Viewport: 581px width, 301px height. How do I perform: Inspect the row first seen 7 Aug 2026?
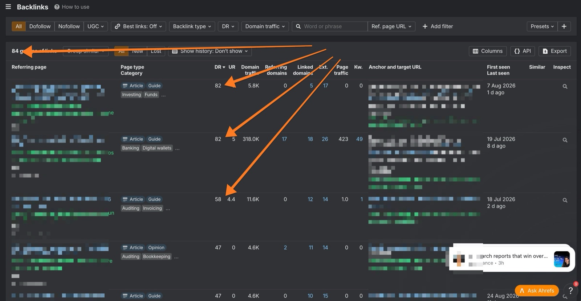coord(565,86)
